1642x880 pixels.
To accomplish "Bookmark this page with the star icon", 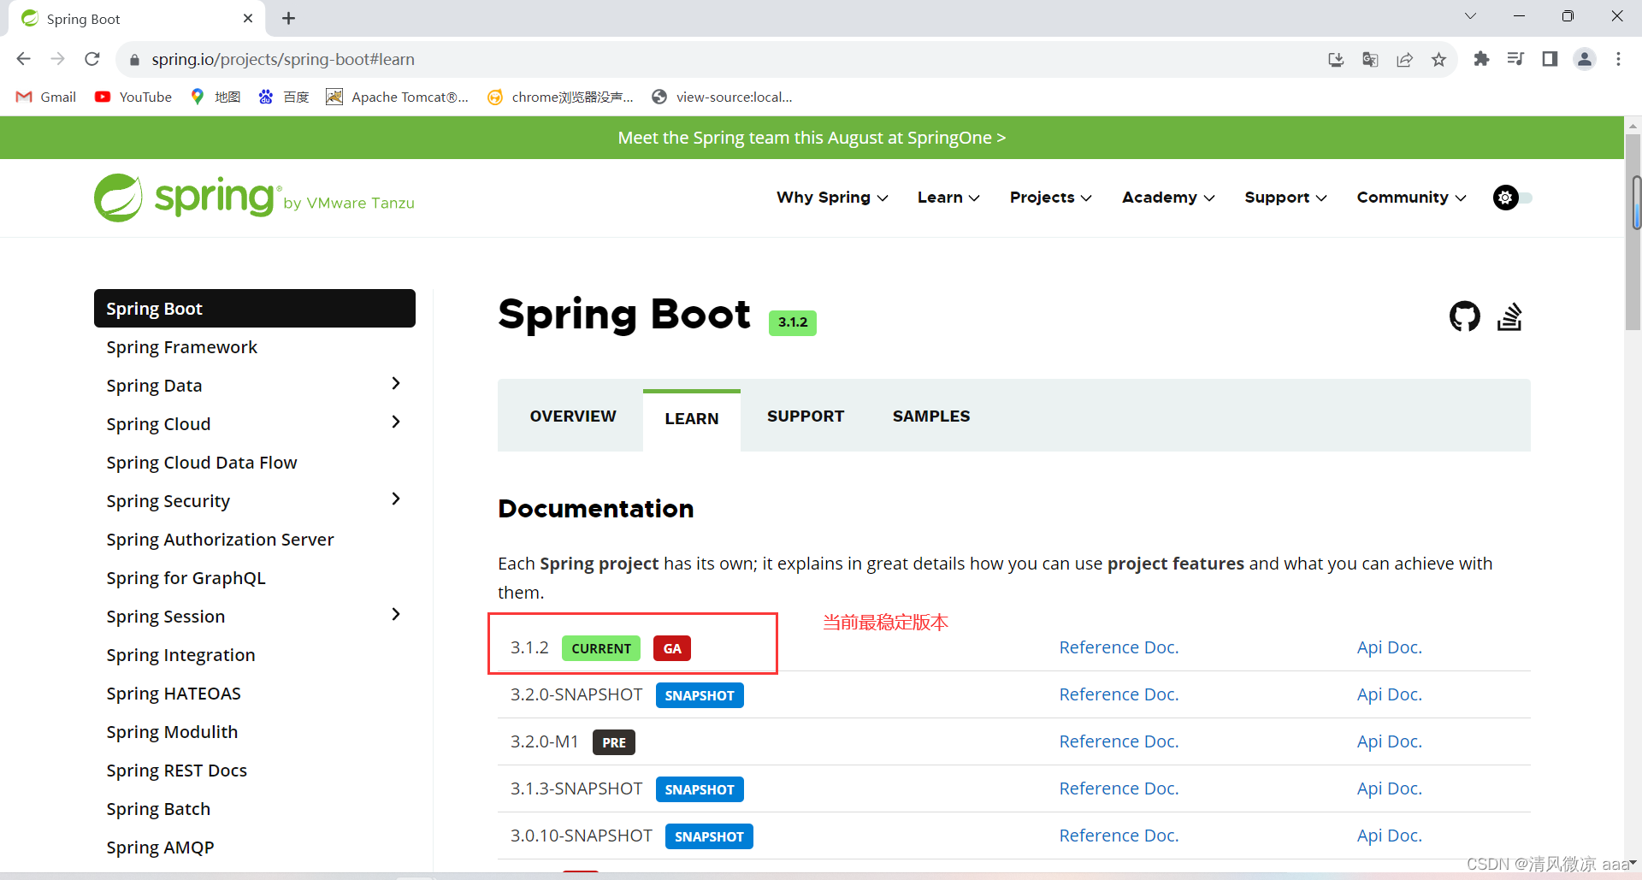I will 1438,59.
